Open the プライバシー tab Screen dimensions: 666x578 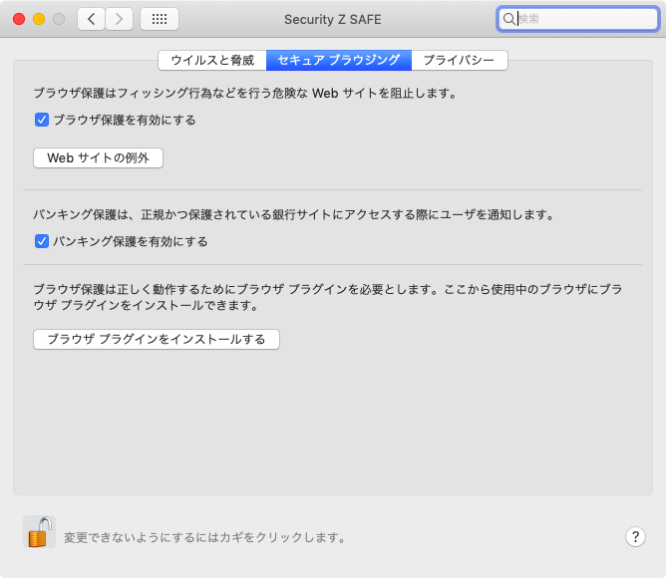click(x=459, y=61)
